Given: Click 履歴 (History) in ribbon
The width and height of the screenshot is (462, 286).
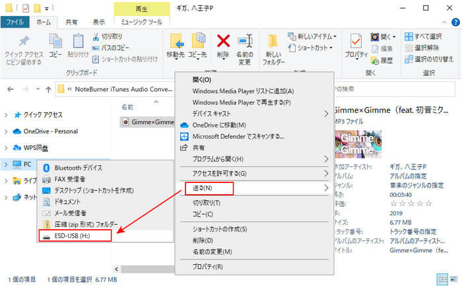Looking at the screenshot, I should pyautogui.click(x=382, y=61).
